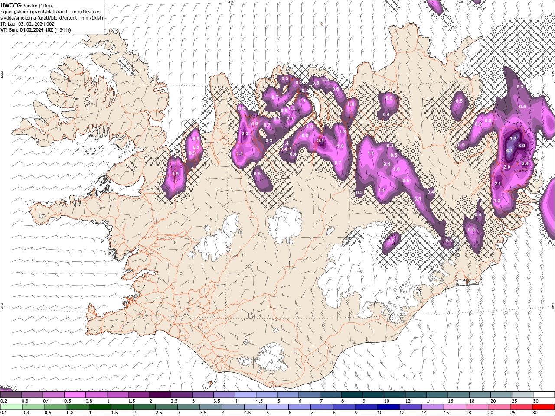
Task: Click the '30' label on lower rain scale
Action: 536,413
